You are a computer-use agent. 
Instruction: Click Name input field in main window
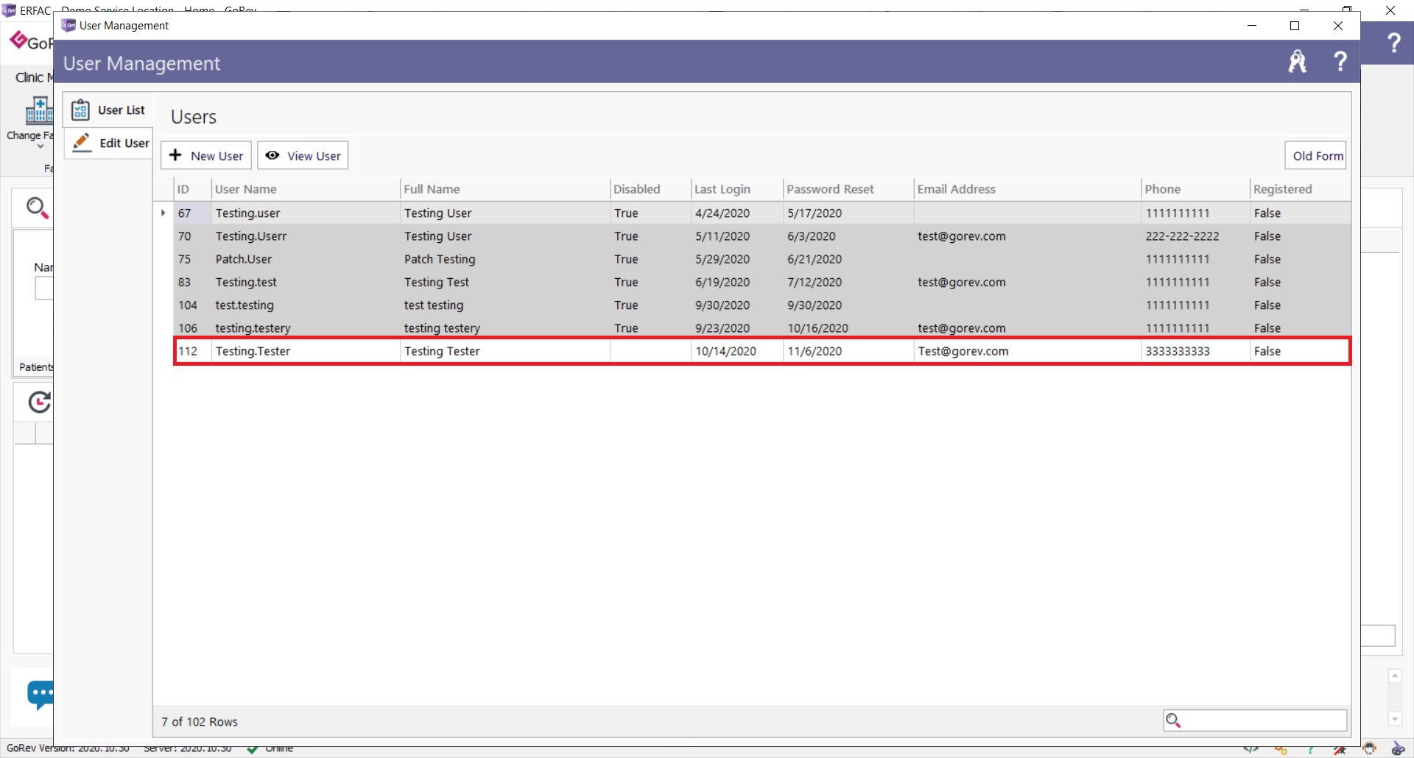click(x=44, y=288)
